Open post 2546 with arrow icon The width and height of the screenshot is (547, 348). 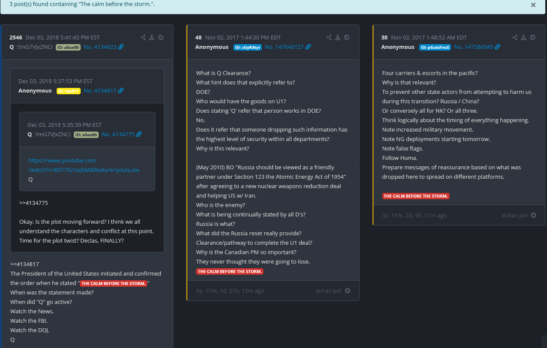pos(160,37)
